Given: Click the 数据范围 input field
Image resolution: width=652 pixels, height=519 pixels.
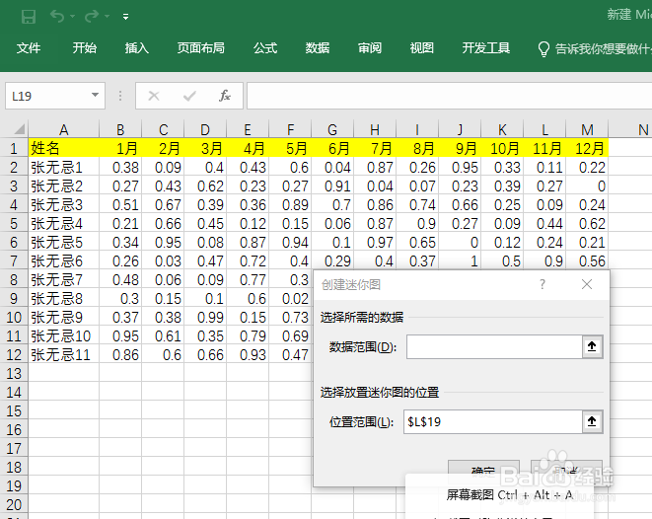Looking at the screenshot, I should click(494, 347).
